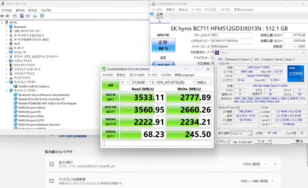Run the RND4K Q32T16 test button

(111, 122)
